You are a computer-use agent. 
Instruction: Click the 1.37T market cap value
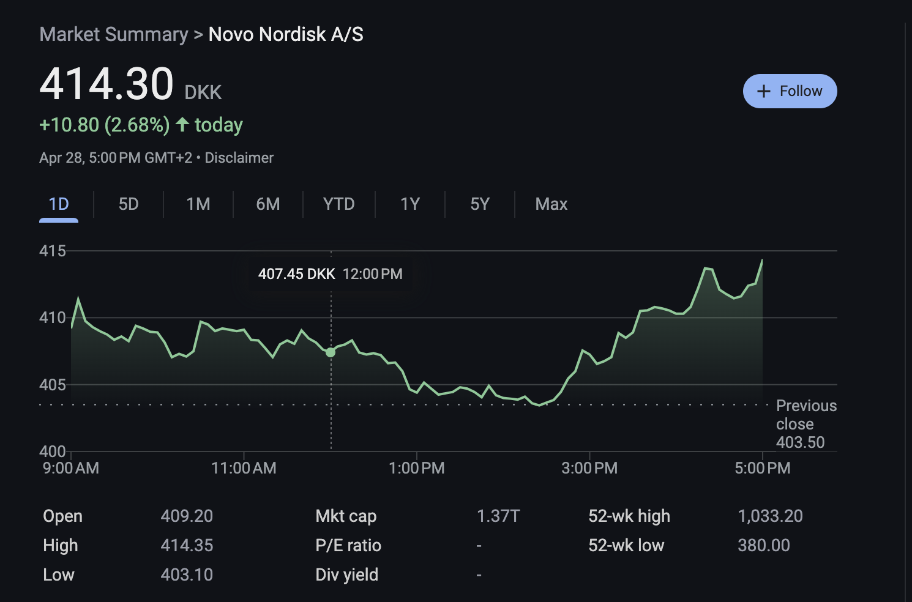(498, 516)
